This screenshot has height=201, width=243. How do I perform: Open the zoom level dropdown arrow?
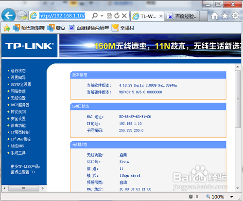coord(232,197)
